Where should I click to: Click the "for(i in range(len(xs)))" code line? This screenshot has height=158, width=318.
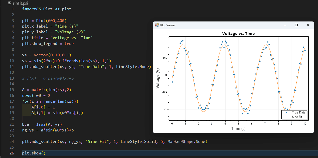coord(50,101)
